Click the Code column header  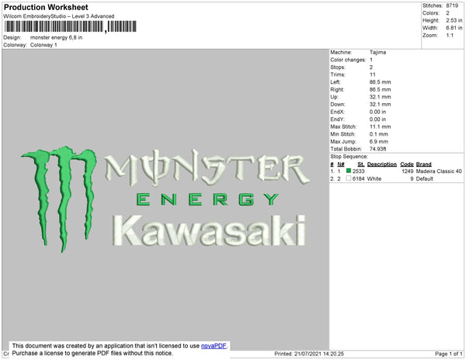(x=407, y=164)
